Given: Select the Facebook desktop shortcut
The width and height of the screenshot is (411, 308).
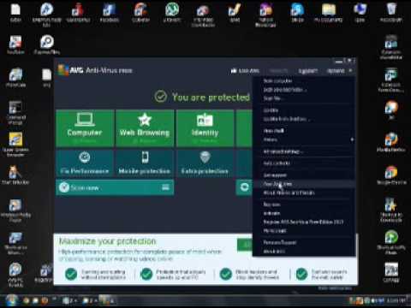Looking at the screenshot, I should tap(110, 13).
